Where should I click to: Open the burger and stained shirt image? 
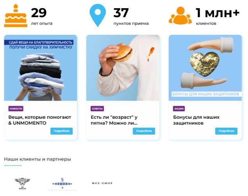[123, 68]
